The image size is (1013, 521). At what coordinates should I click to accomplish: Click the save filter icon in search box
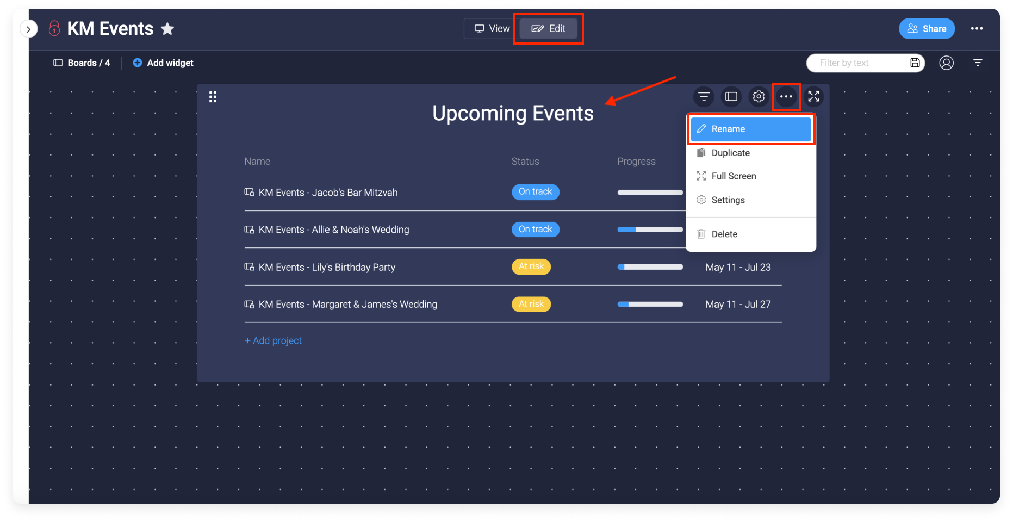(x=915, y=63)
